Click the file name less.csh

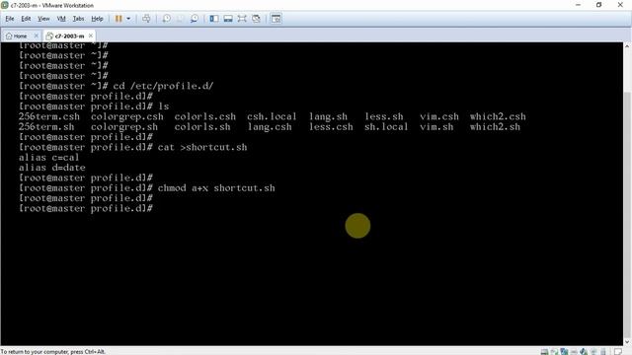point(331,127)
